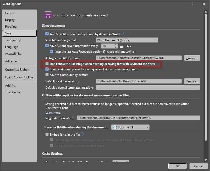210x171 pixels.
Task: Increase AutoRecover minutes with up arrow
Action: [x=116, y=45]
